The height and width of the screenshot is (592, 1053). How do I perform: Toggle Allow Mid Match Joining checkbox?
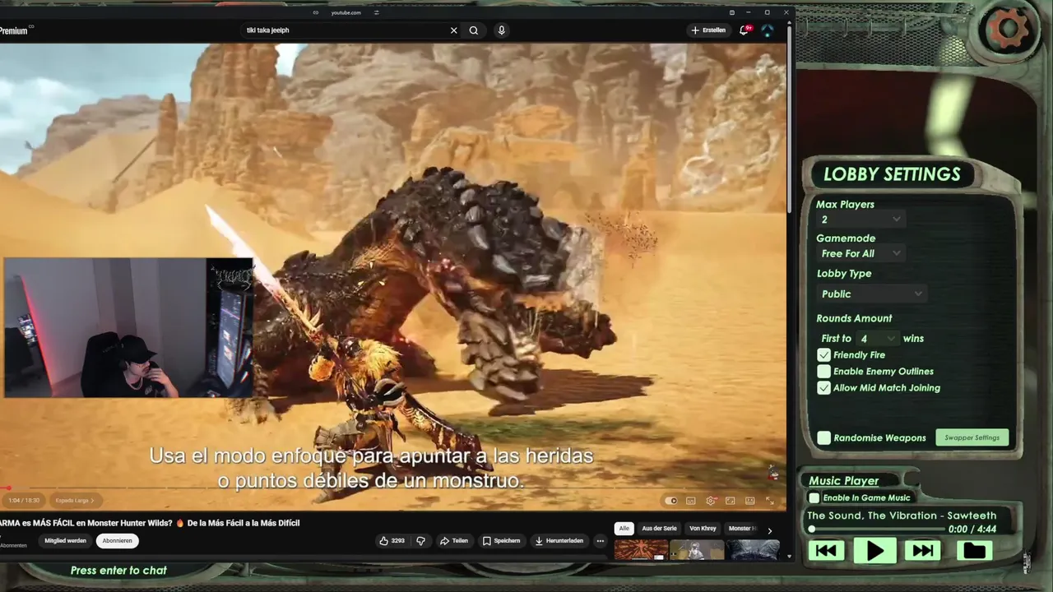coord(823,388)
